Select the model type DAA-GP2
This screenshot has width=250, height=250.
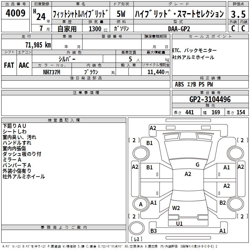tap(179, 28)
